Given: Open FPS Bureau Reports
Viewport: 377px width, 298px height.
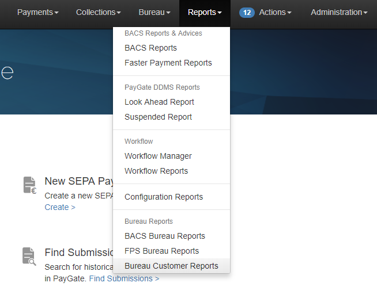Looking at the screenshot, I should click(161, 251).
